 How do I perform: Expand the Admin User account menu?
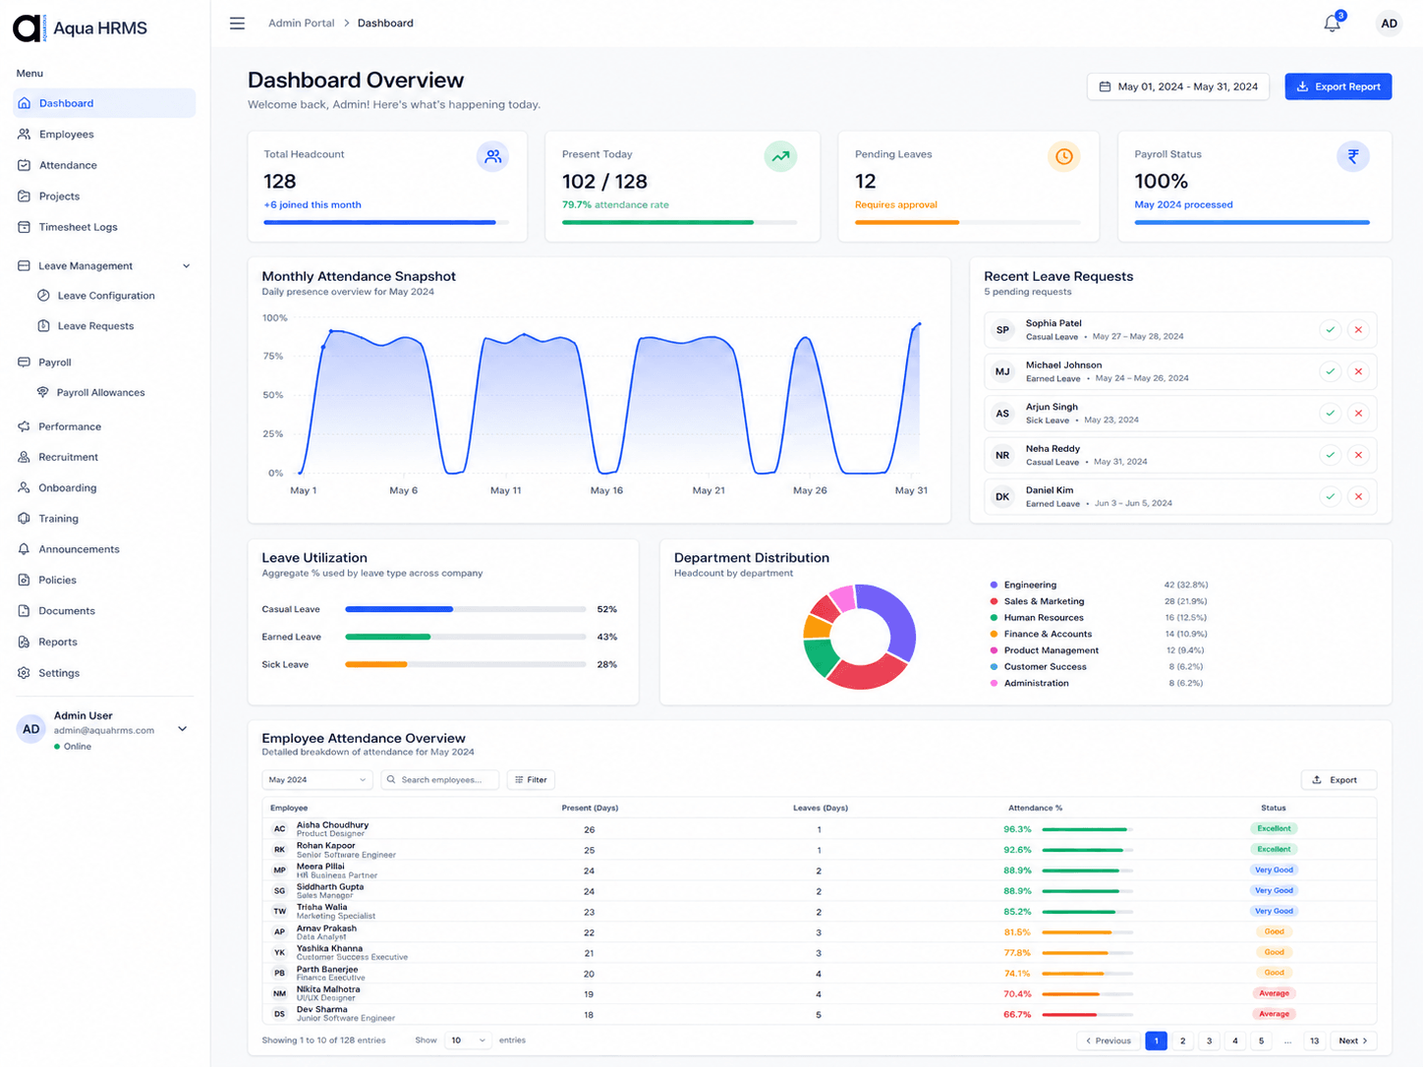[183, 729]
